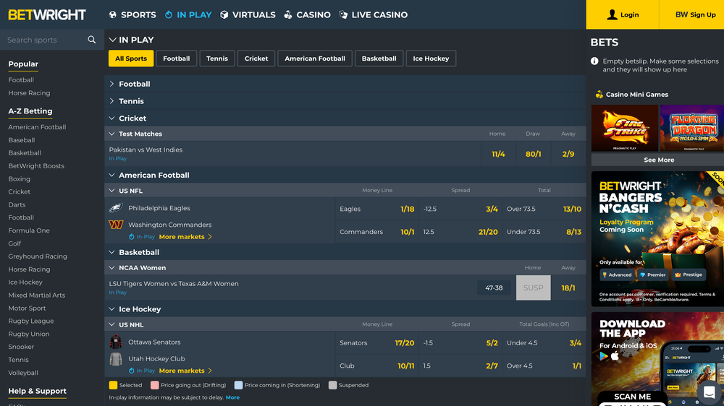The height and width of the screenshot is (406, 724).
Task: Click the Apple store icon in app banner
Action: pos(615,356)
